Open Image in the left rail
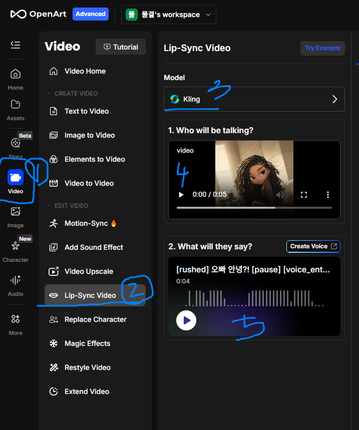This screenshot has height=430, width=359. (16, 217)
